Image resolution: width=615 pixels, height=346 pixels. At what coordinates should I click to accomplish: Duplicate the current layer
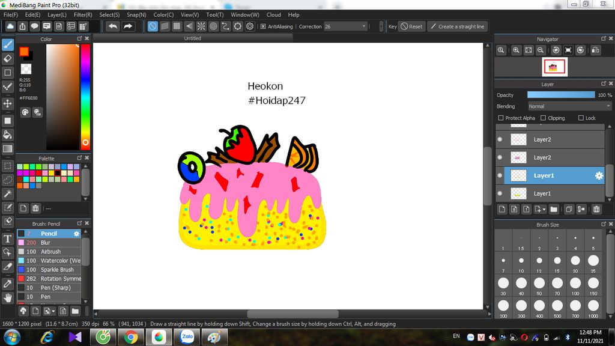(x=569, y=209)
